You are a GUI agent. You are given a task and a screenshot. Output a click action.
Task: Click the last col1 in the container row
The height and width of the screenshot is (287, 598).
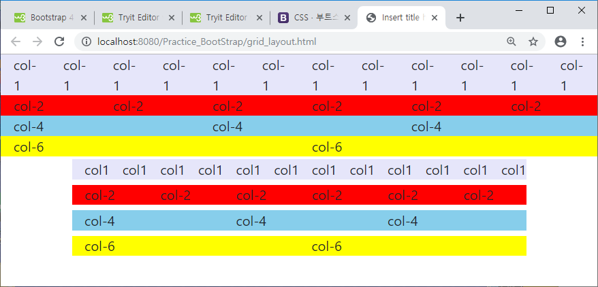(x=514, y=170)
